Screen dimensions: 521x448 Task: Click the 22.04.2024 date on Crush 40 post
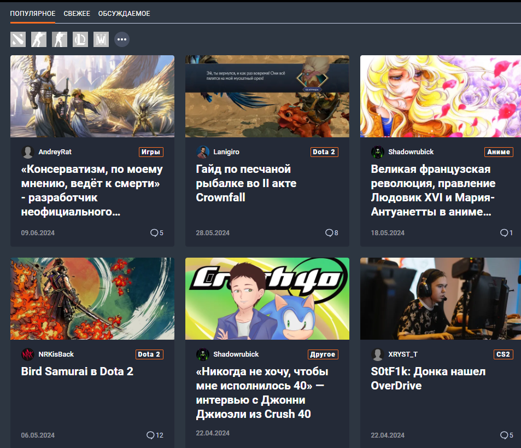tap(213, 433)
